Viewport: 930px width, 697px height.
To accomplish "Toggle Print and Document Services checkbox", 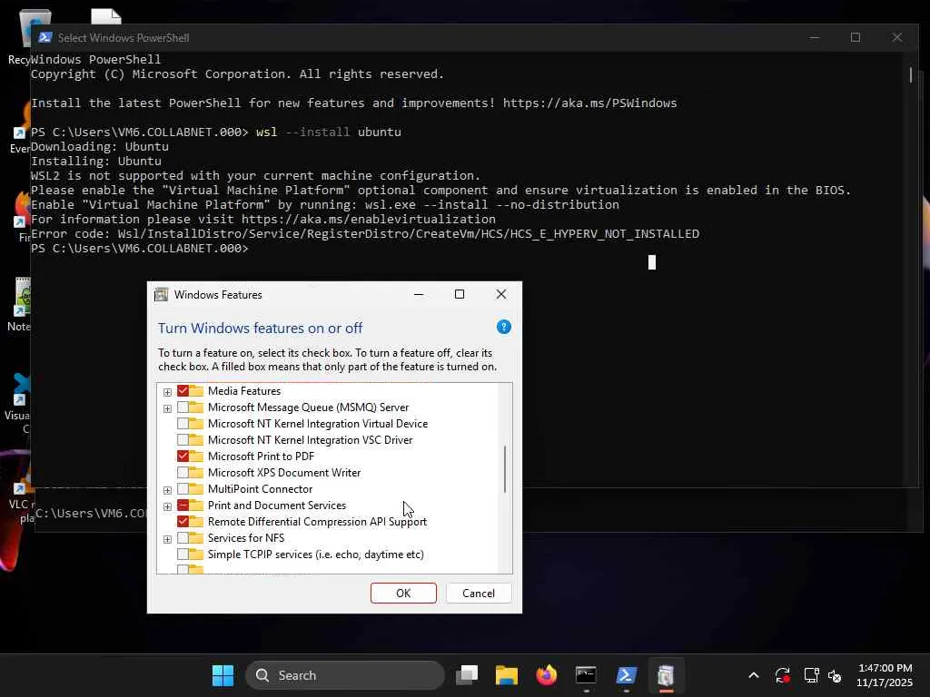I will click(x=183, y=506).
